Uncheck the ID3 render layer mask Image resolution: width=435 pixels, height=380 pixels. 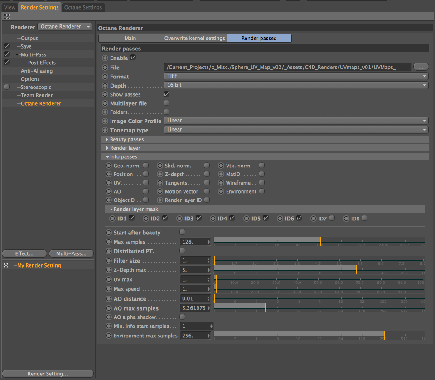[198, 218]
